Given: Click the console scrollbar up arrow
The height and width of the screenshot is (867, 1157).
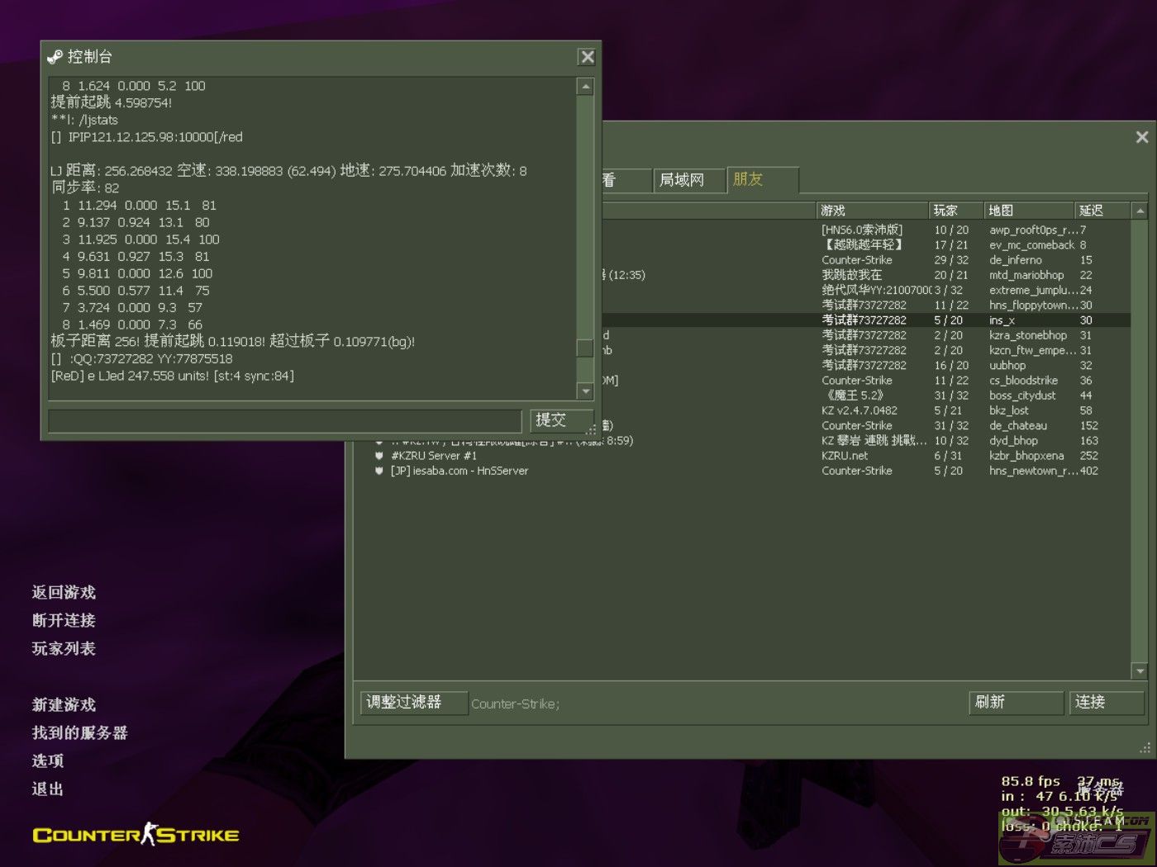Looking at the screenshot, I should coord(585,87).
